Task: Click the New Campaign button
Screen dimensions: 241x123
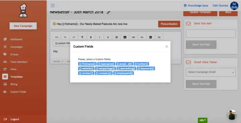Action: 23,26
